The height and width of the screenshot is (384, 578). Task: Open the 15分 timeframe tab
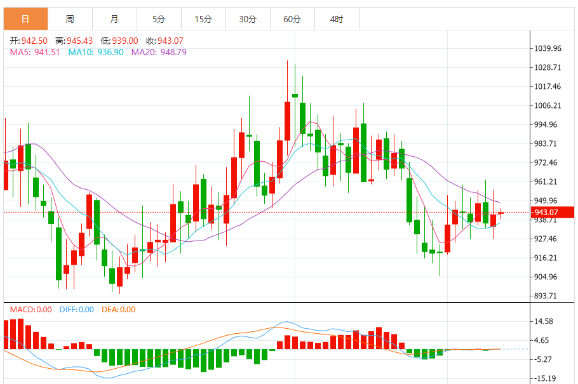tap(203, 19)
